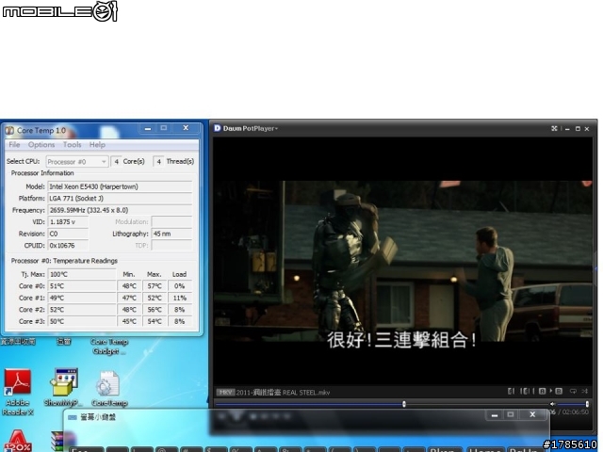Viewport: 603px width, 452px height.
Task: Open Alcohol 120% desktop shortcut
Action: point(18,441)
